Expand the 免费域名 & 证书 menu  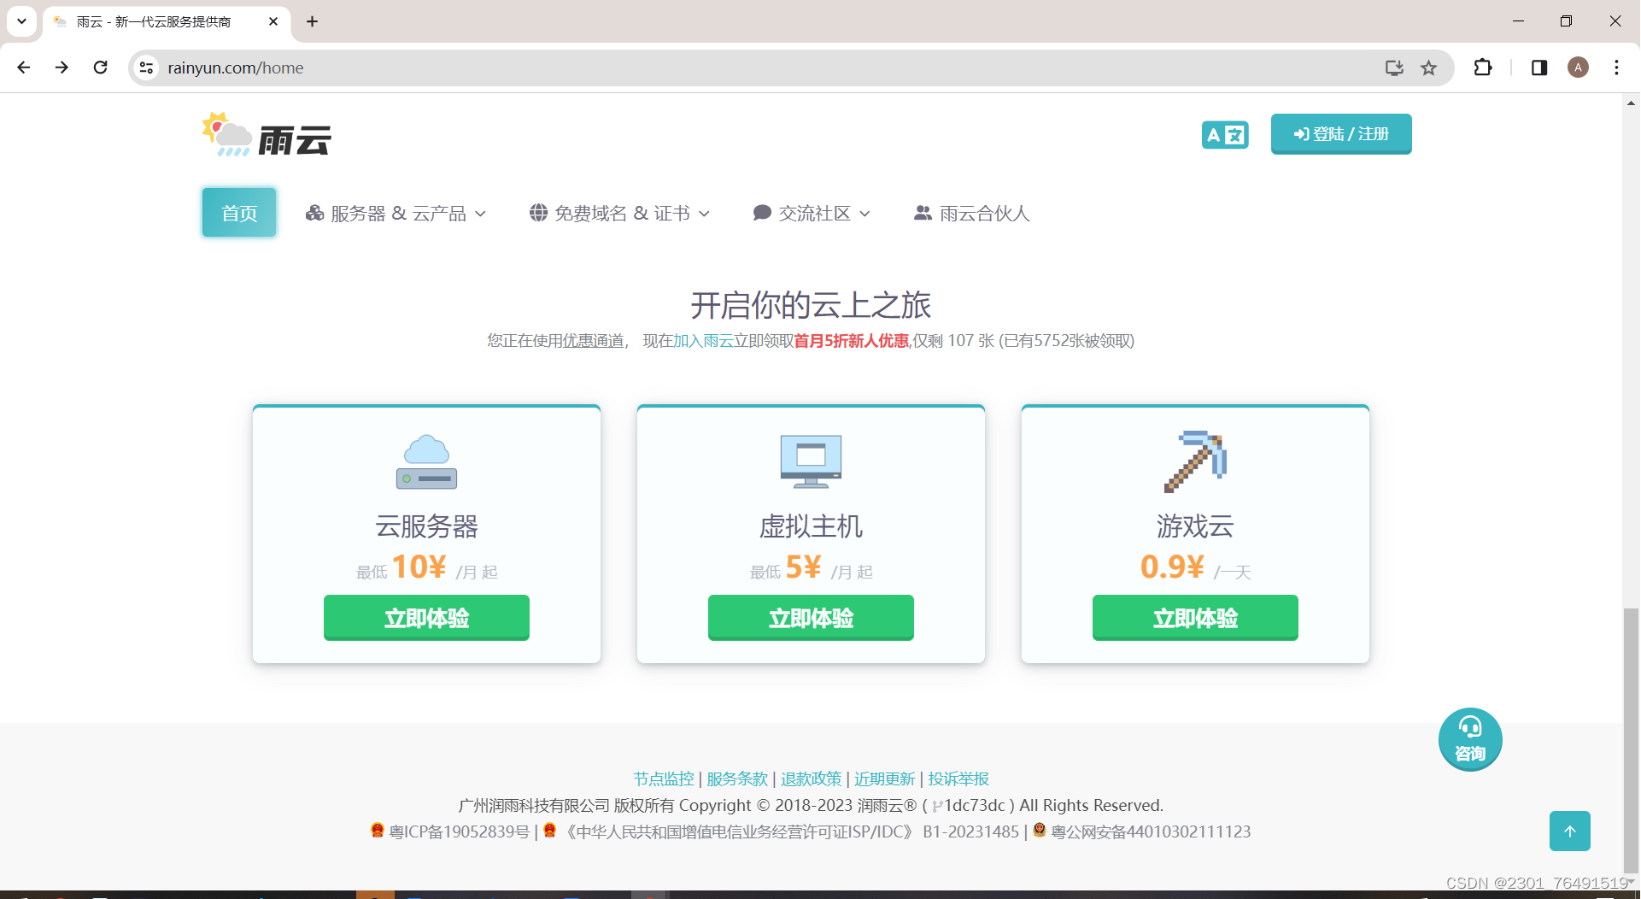pos(619,214)
